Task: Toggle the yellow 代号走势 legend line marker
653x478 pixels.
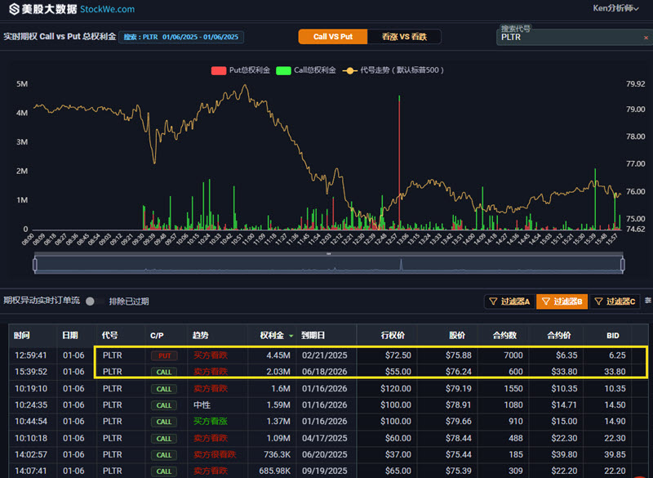Action: tap(350, 70)
